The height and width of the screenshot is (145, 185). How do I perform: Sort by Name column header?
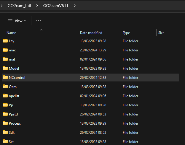(11, 33)
